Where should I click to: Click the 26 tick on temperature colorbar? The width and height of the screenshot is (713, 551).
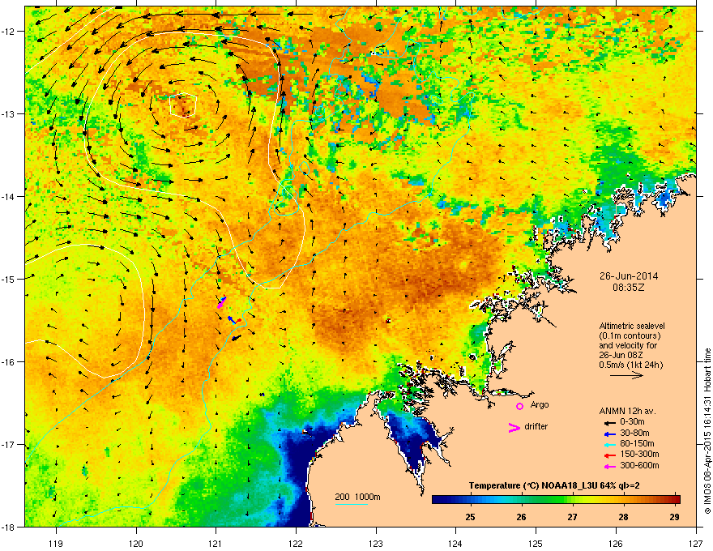[x=521, y=517]
